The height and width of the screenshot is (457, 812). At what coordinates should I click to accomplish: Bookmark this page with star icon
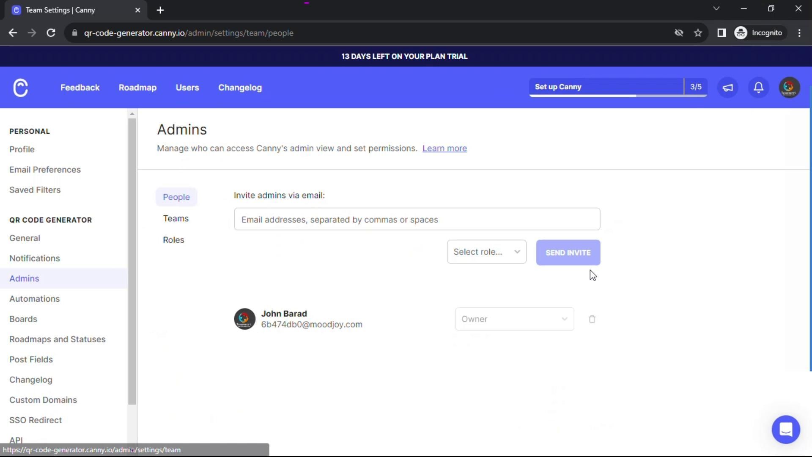click(x=698, y=33)
